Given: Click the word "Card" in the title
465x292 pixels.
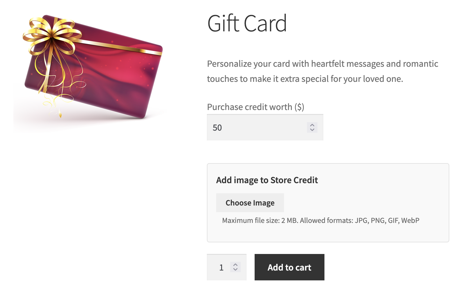Looking at the screenshot, I should [x=265, y=24].
